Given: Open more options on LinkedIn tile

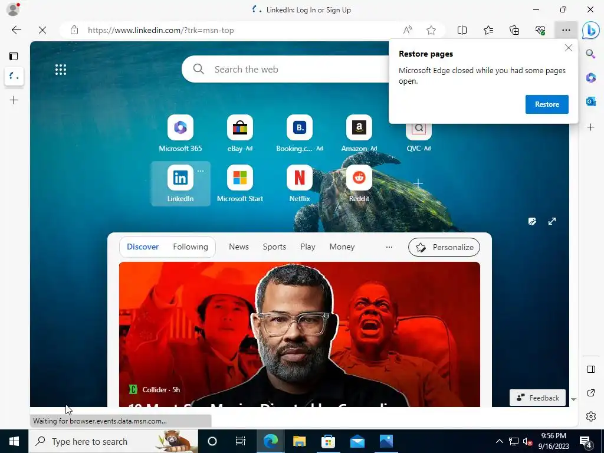Looking at the screenshot, I should coord(201,170).
